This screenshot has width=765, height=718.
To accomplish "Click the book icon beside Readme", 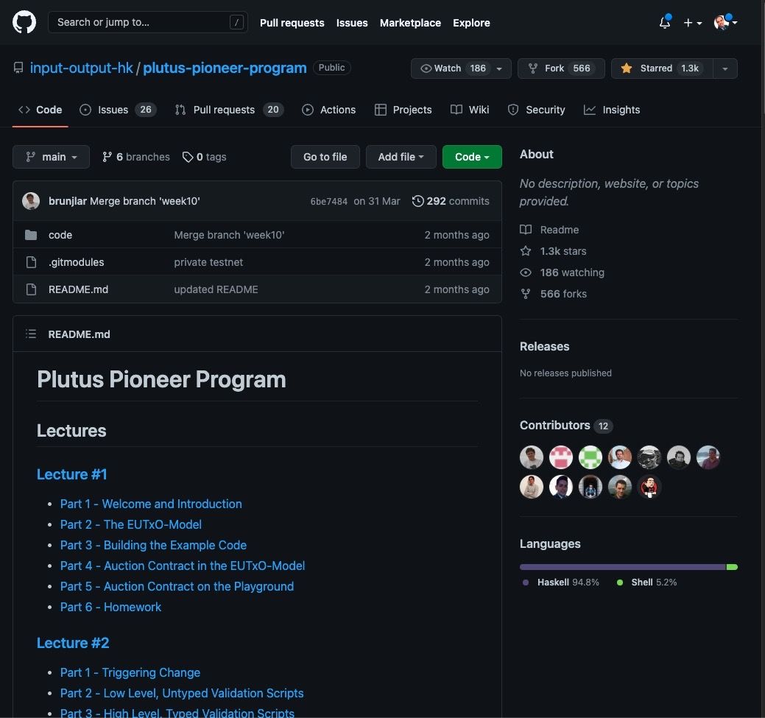I will [526, 230].
